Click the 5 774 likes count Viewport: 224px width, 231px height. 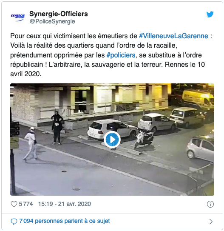click(26, 204)
